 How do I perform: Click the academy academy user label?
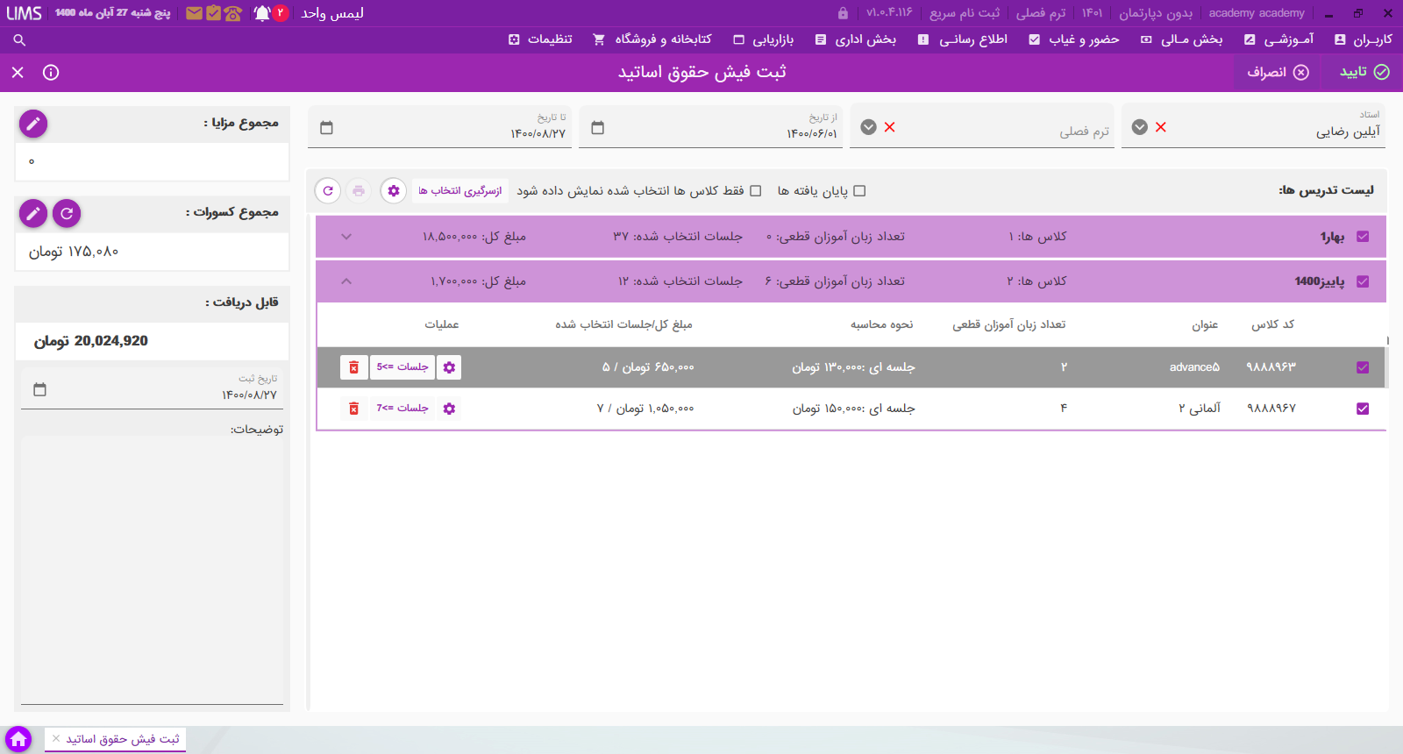(x=1257, y=13)
